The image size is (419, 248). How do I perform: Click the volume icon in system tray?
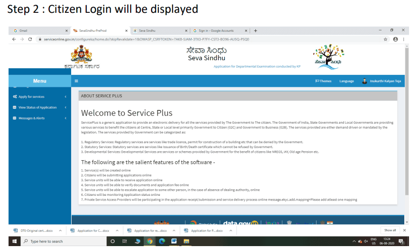366,241
